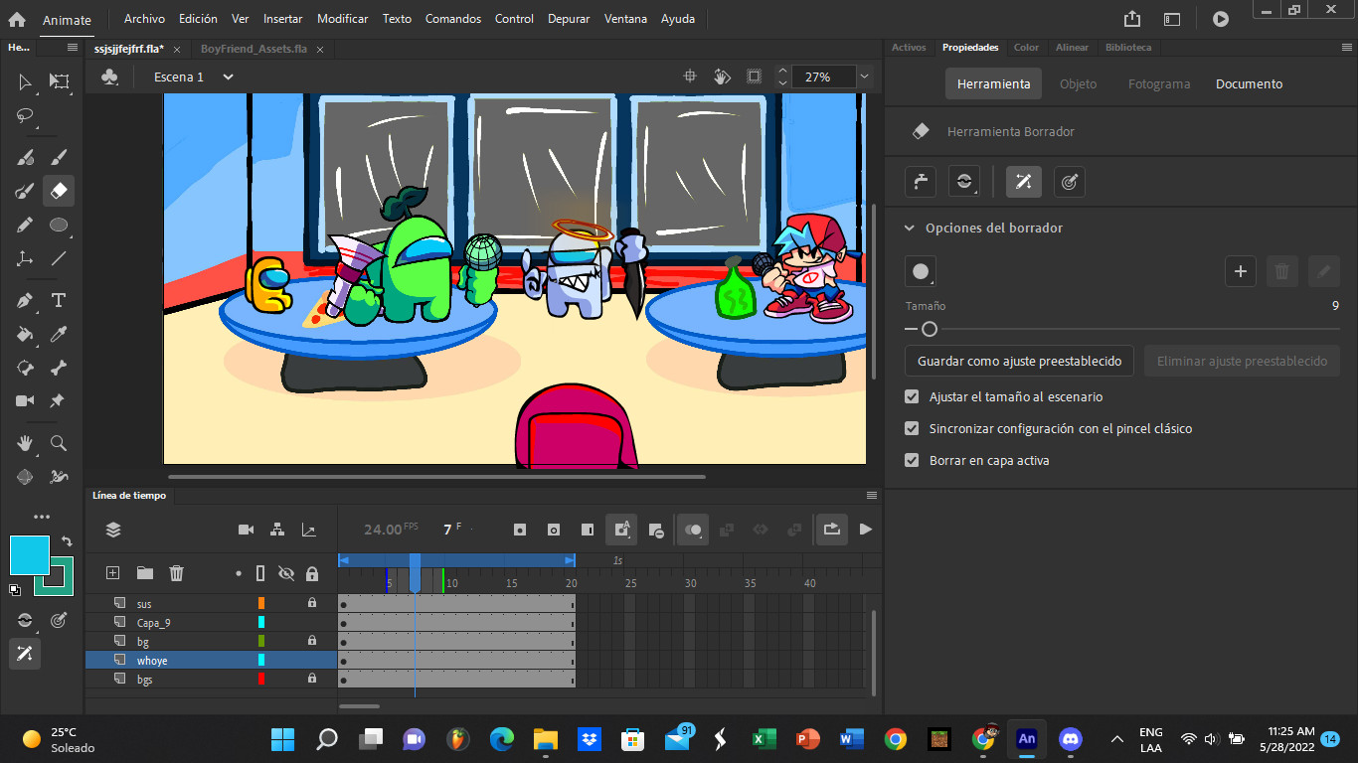Open the stage zoom percentage dropdown
Viewport: 1358px width, 763px height.
[864, 76]
